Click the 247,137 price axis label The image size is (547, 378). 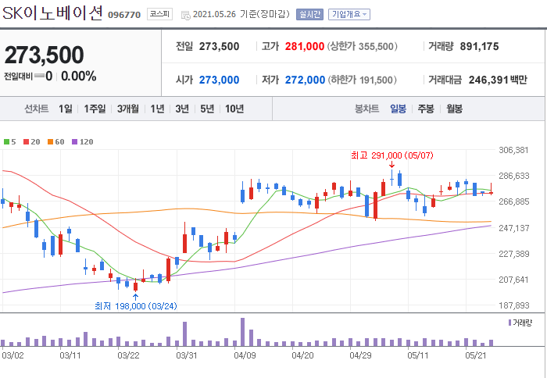point(514,228)
